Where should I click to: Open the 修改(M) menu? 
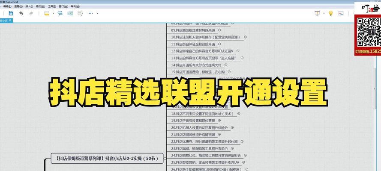(40, 6)
